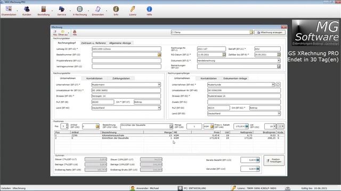Open calendar icon for Zahlbar bis
Screen dimensions: 341x191
pyautogui.click(x=279, y=55)
